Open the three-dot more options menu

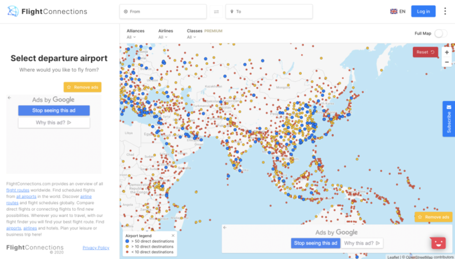(x=445, y=11)
